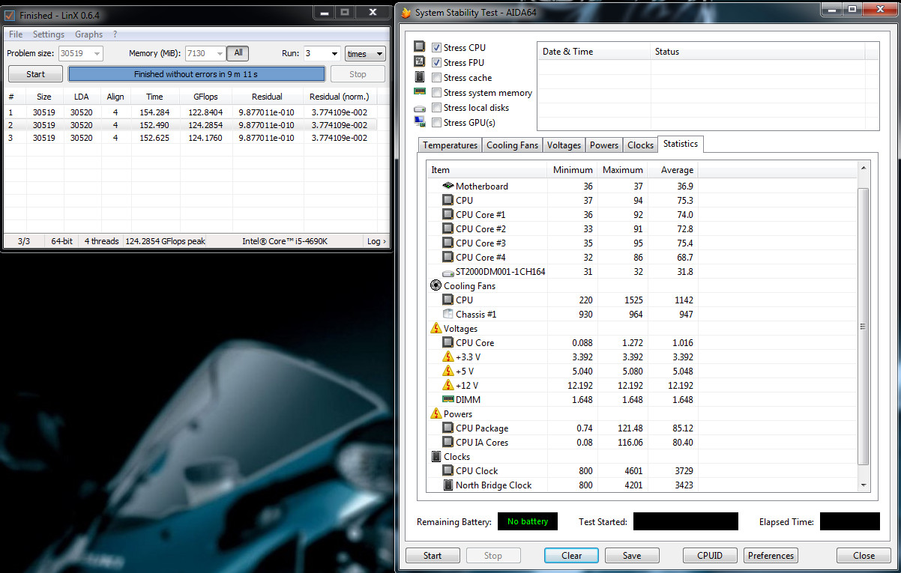Viewport: 901px width, 573px height.
Task: Toggle the All memory button in LinX
Action: pos(238,53)
